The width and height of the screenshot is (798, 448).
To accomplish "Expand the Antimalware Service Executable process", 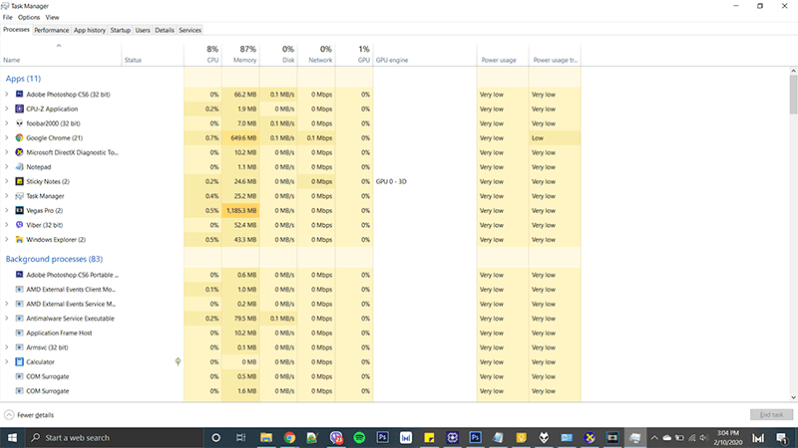I will pos(7,319).
